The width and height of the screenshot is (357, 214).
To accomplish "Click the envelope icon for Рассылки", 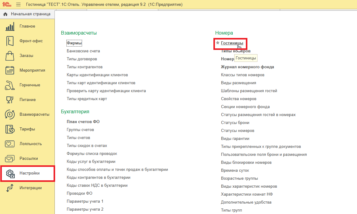I will (x=10, y=159).
